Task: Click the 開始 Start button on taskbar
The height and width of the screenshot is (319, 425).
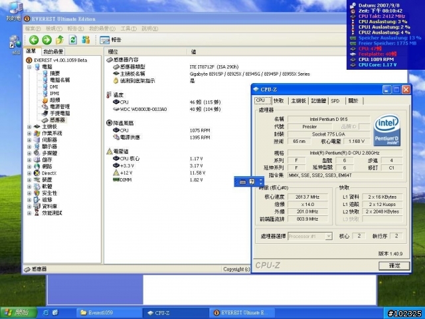Action: [x=19, y=313]
